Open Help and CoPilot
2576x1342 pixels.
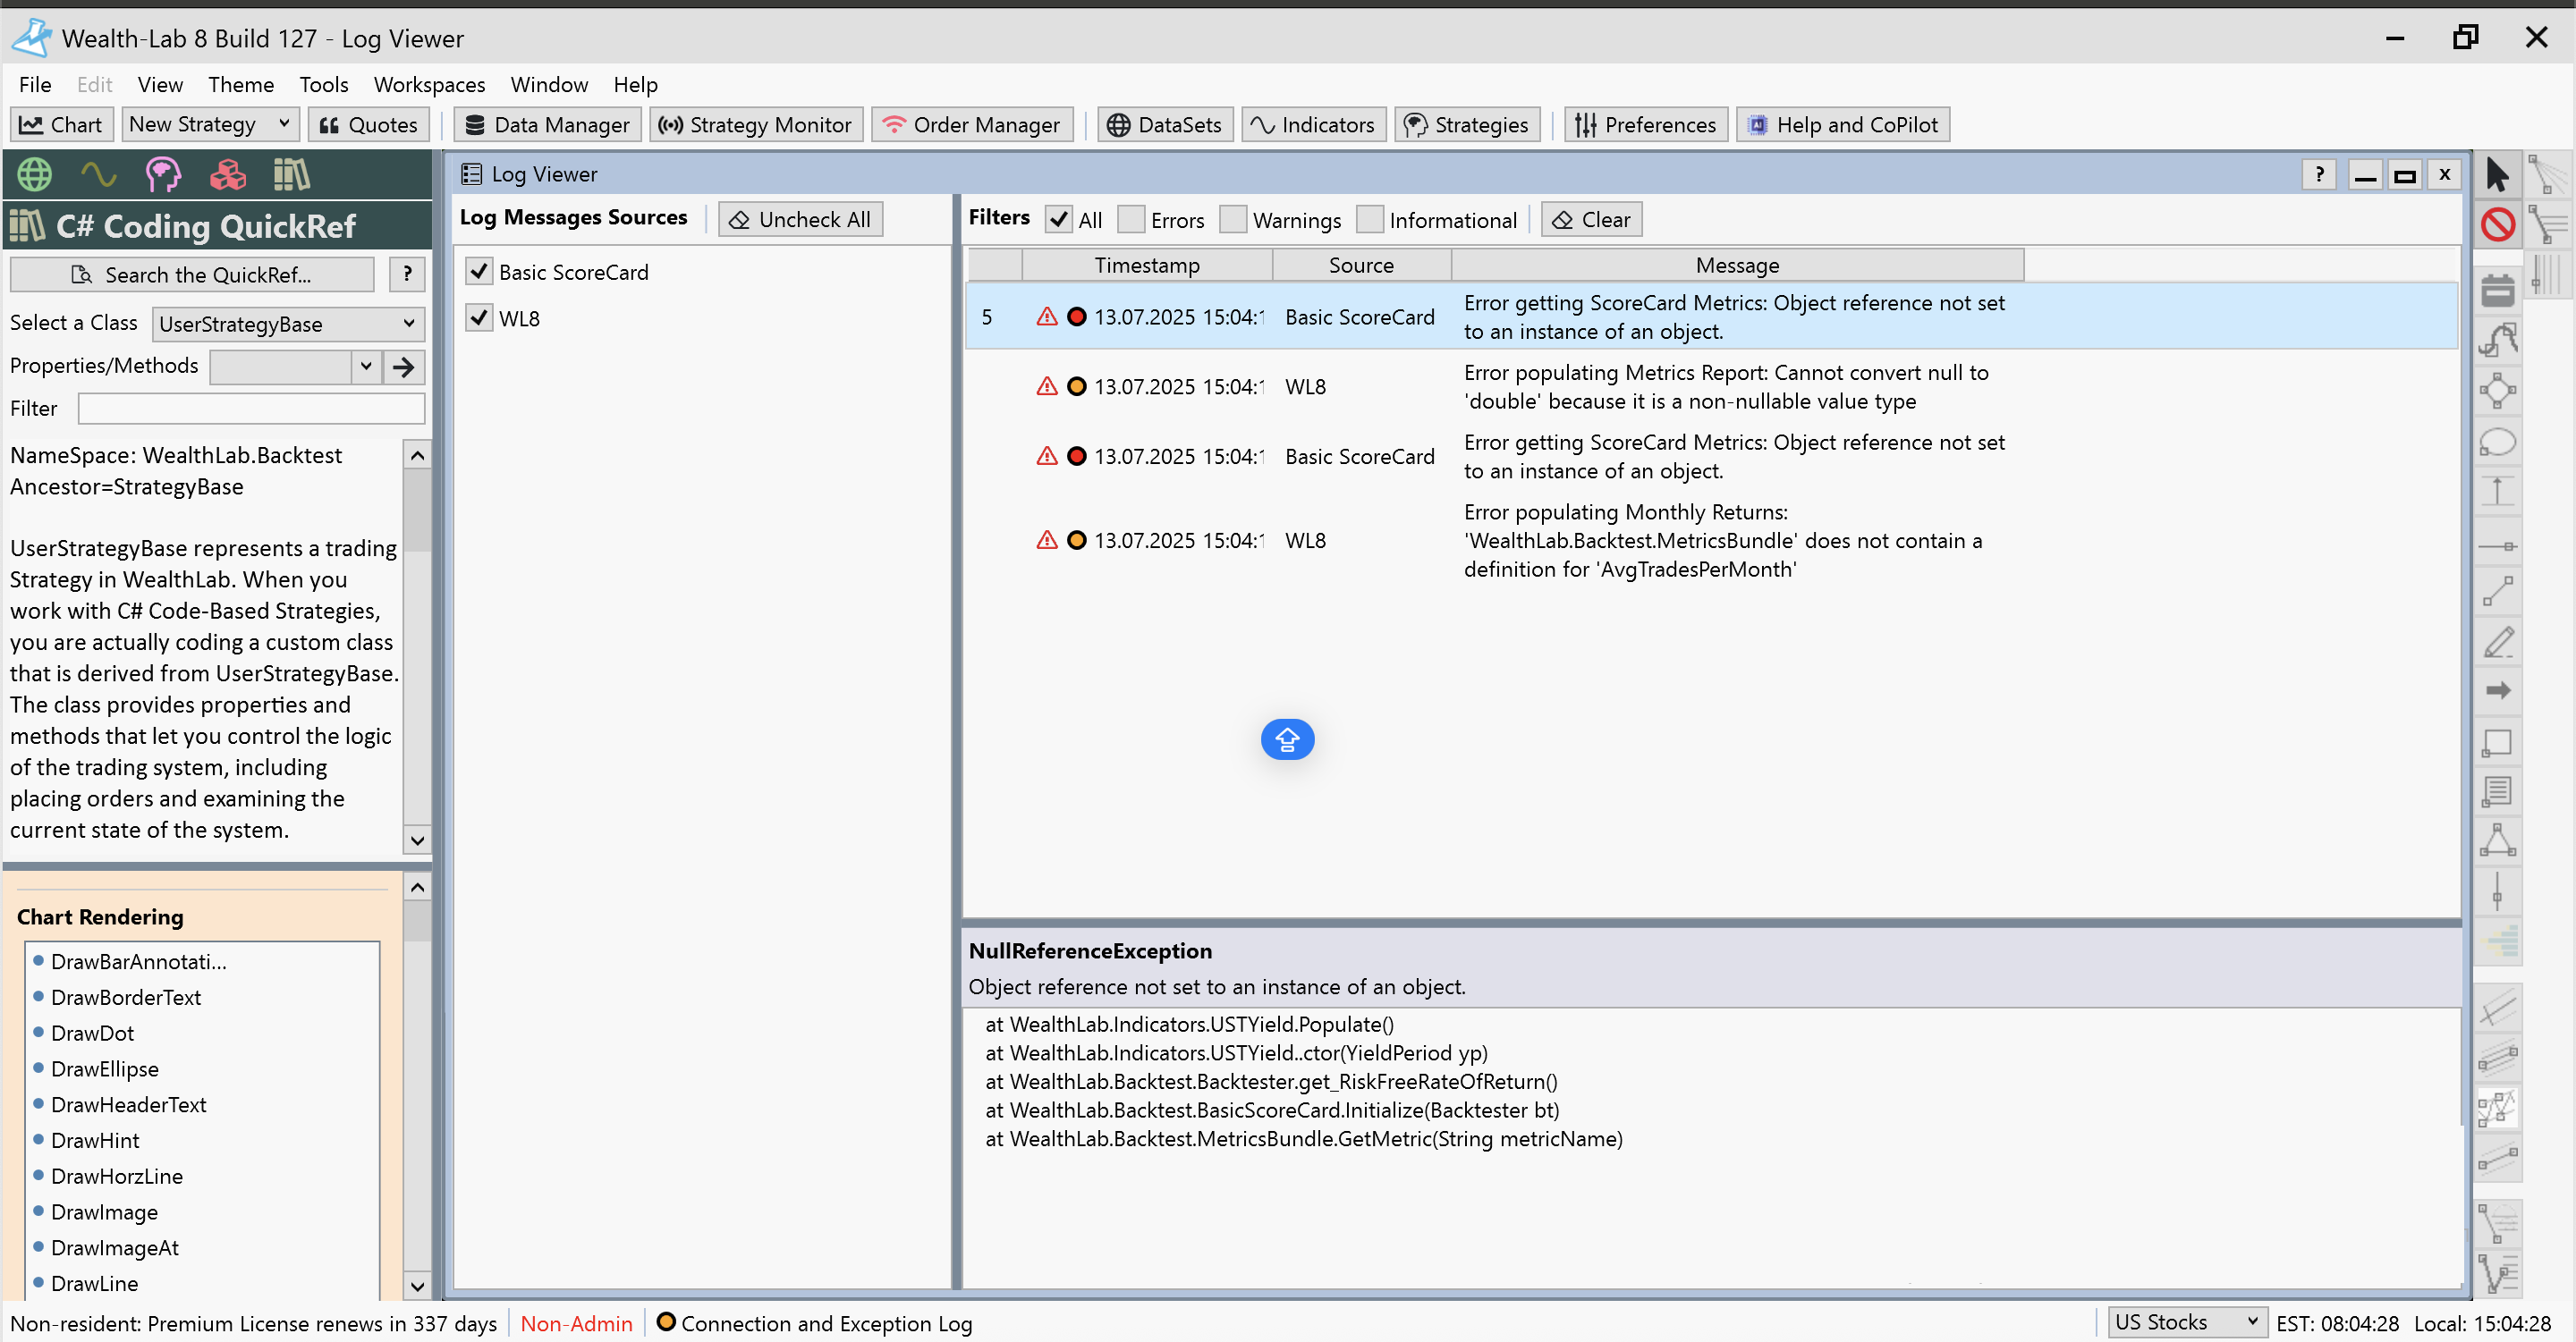click(1843, 124)
